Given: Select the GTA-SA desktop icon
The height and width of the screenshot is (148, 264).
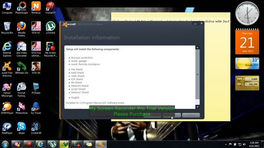Looking at the screenshot, I should point(36,68).
